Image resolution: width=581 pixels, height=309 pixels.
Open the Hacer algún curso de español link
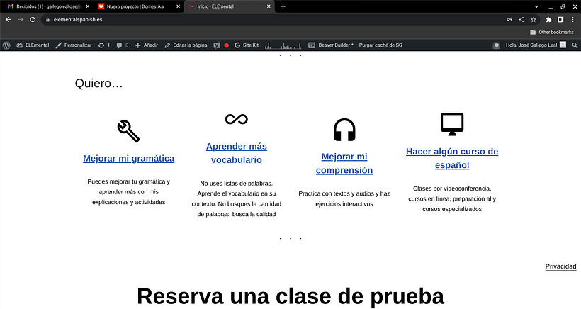click(x=452, y=158)
